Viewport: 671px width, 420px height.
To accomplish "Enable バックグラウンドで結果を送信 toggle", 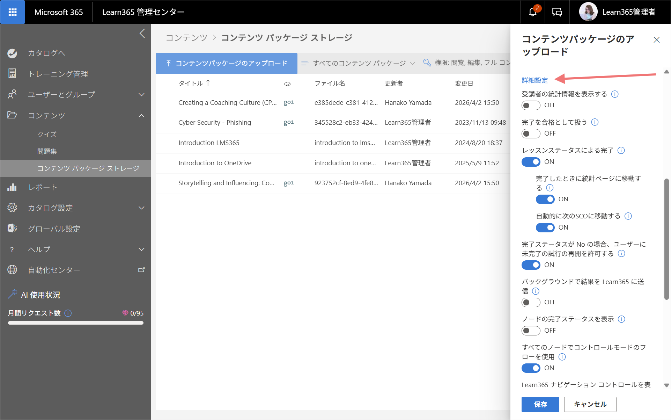I will [x=531, y=302].
